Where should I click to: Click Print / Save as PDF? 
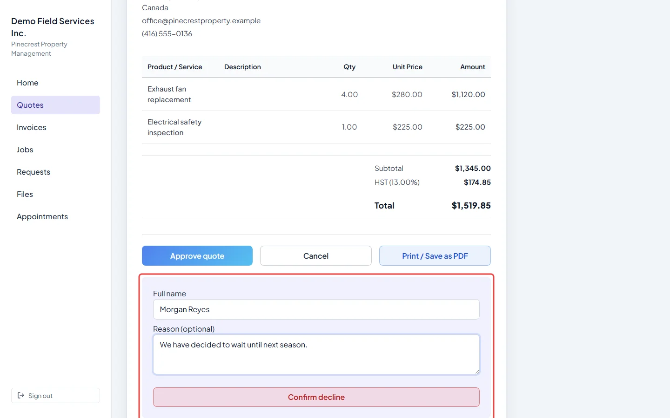tap(435, 256)
